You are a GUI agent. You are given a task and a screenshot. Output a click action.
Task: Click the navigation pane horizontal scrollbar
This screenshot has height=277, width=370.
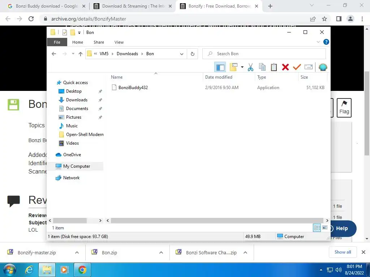(x=70, y=220)
